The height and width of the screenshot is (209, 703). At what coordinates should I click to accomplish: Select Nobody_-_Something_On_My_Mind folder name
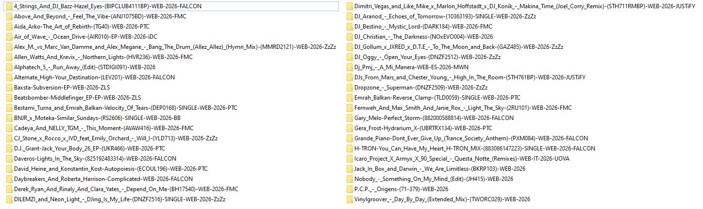pyautogui.click(x=434, y=179)
